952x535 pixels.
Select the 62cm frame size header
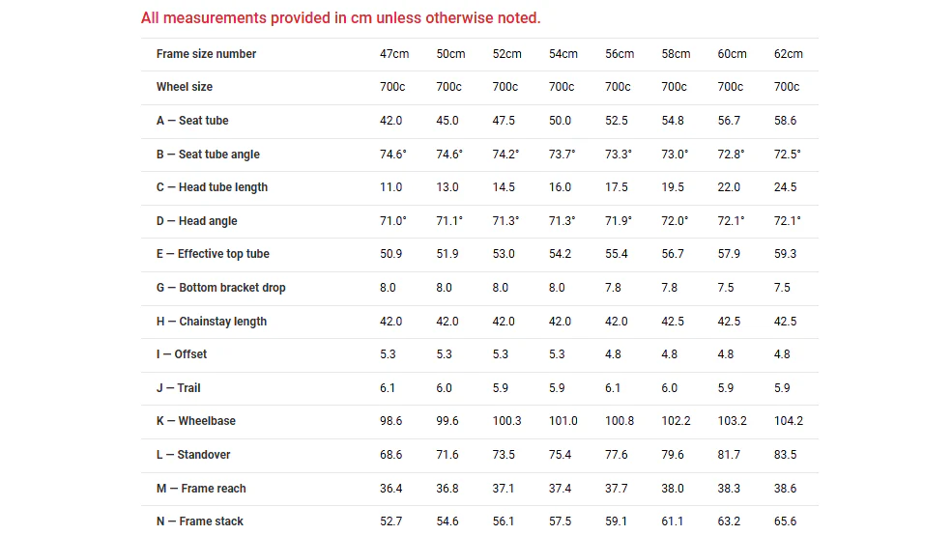(788, 54)
